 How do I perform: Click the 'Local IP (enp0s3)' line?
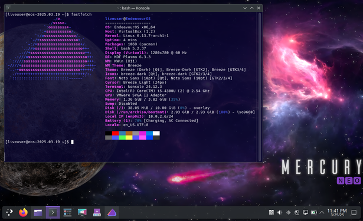(x=139, y=116)
